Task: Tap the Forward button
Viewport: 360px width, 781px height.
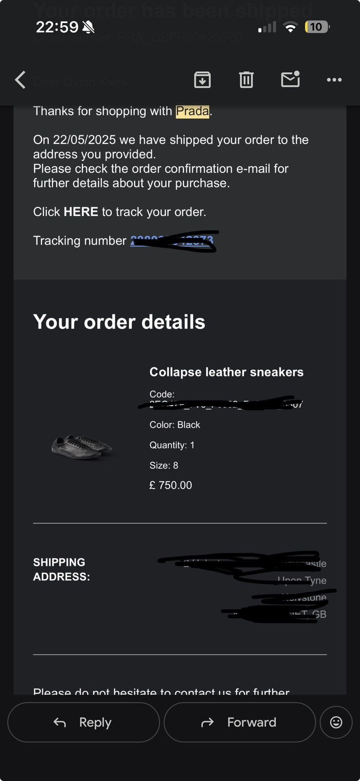Action: click(240, 722)
